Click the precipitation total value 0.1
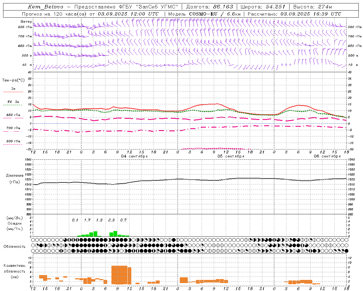 (x=75, y=220)
